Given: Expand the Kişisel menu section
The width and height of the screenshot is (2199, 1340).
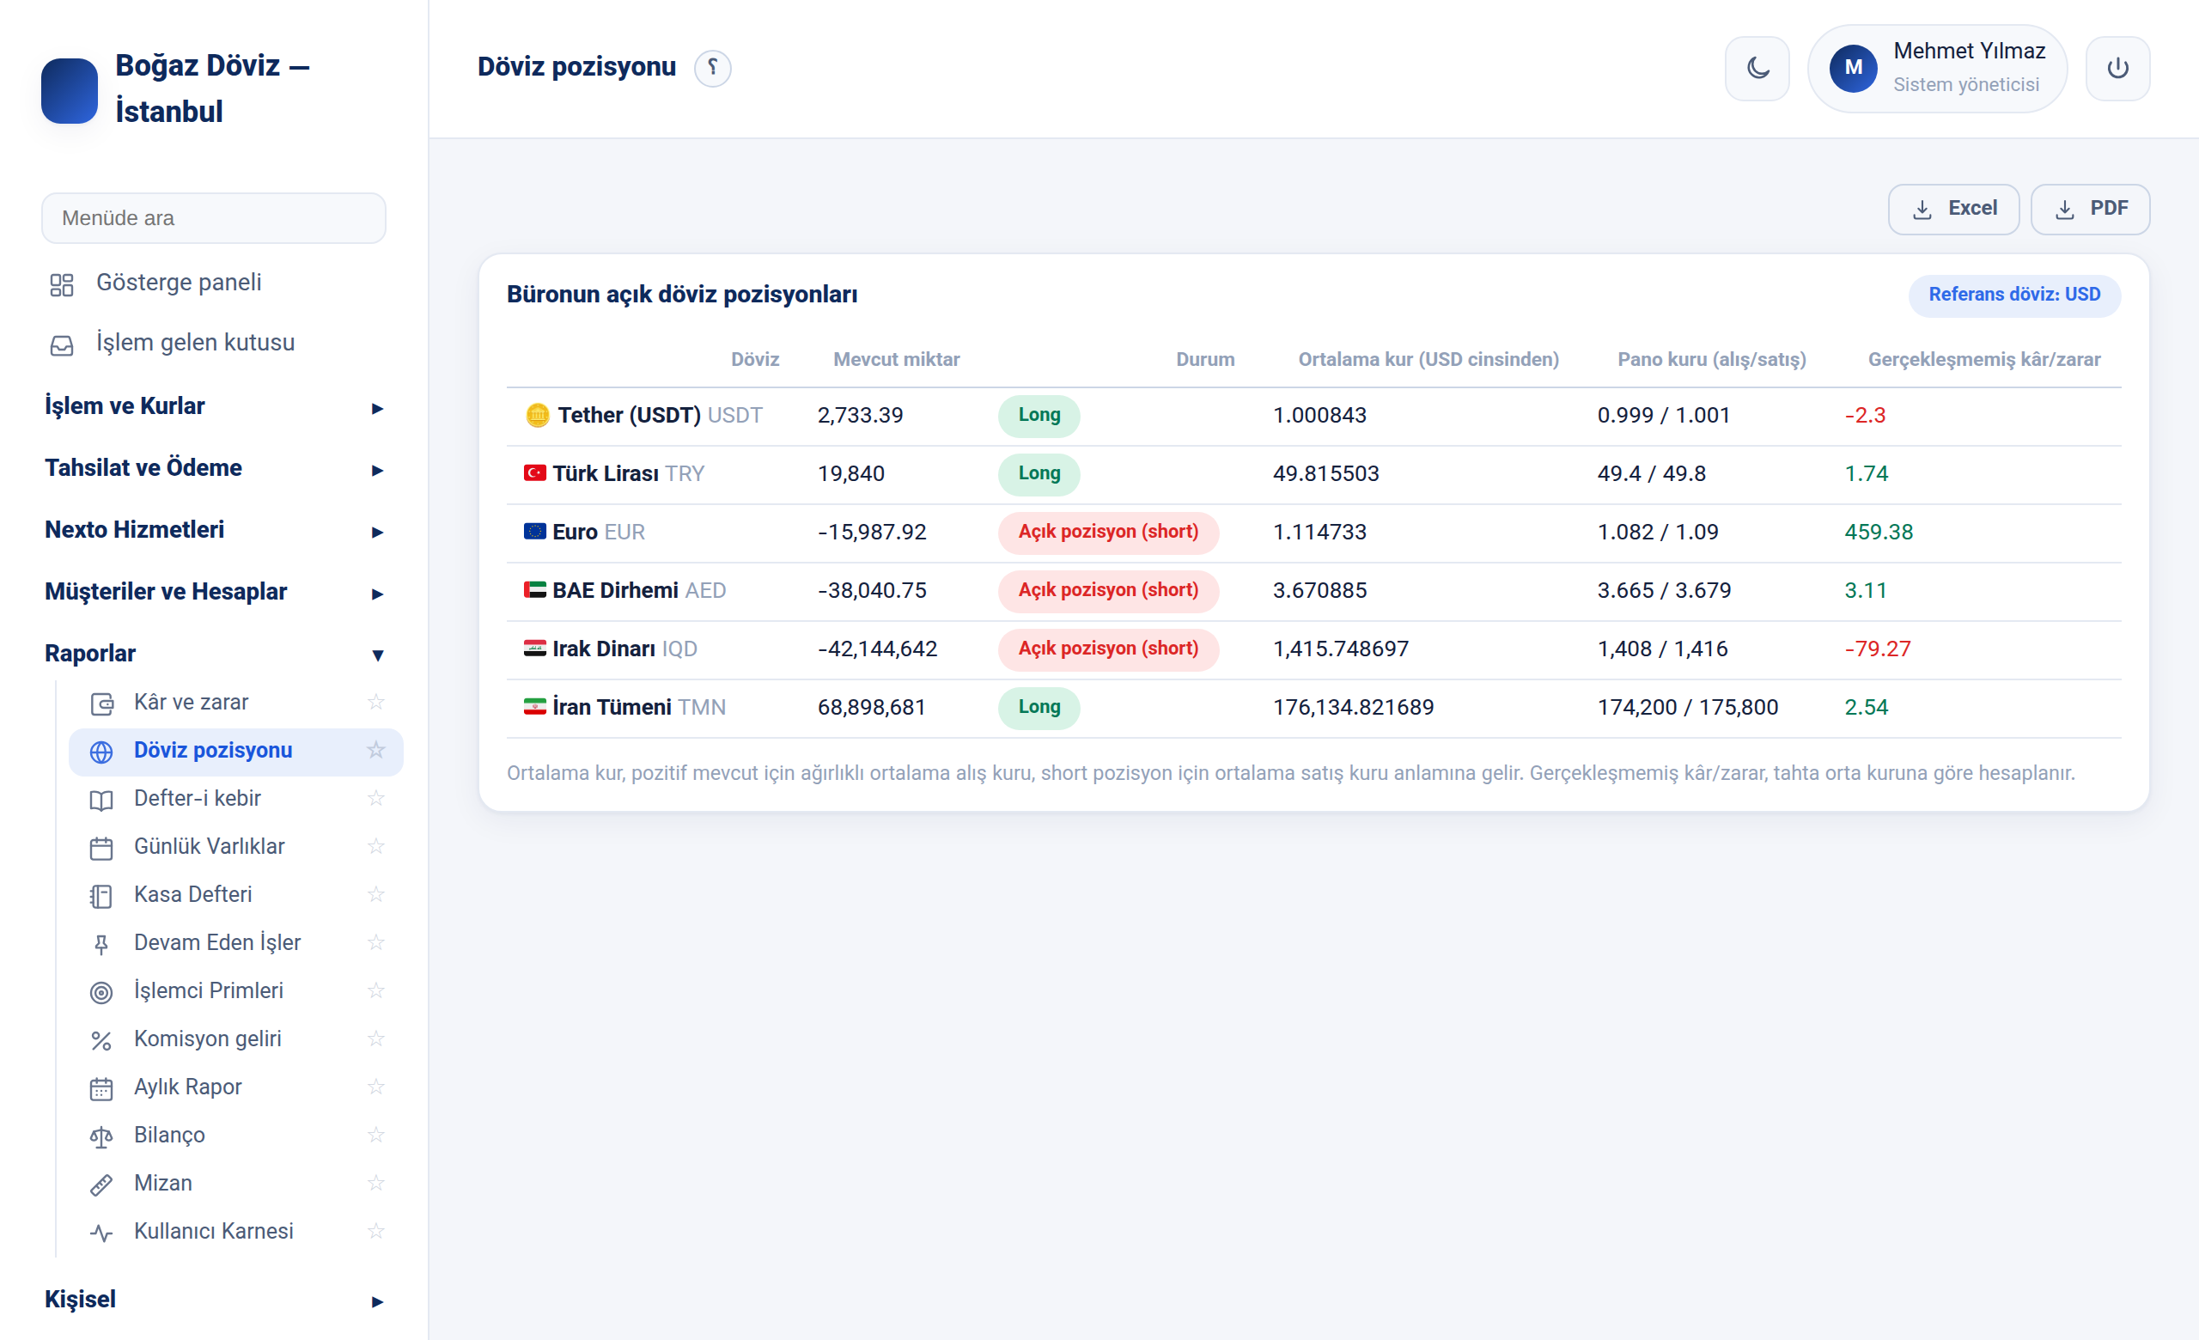Looking at the screenshot, I should coord(214,1300).
